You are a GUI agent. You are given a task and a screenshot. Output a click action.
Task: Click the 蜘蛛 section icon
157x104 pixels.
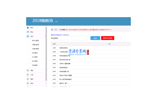click(x=28, y=70)
